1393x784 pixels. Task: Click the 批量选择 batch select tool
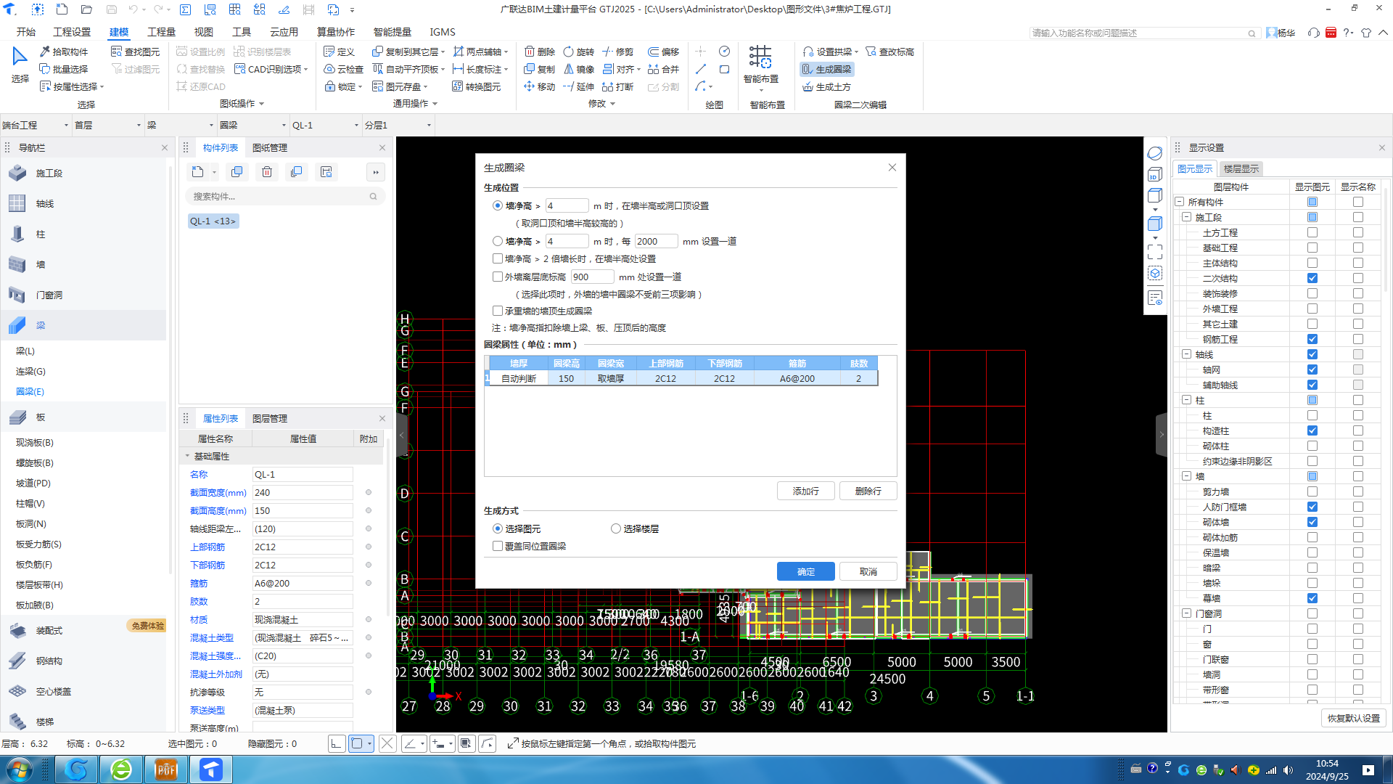coord(64,69)
